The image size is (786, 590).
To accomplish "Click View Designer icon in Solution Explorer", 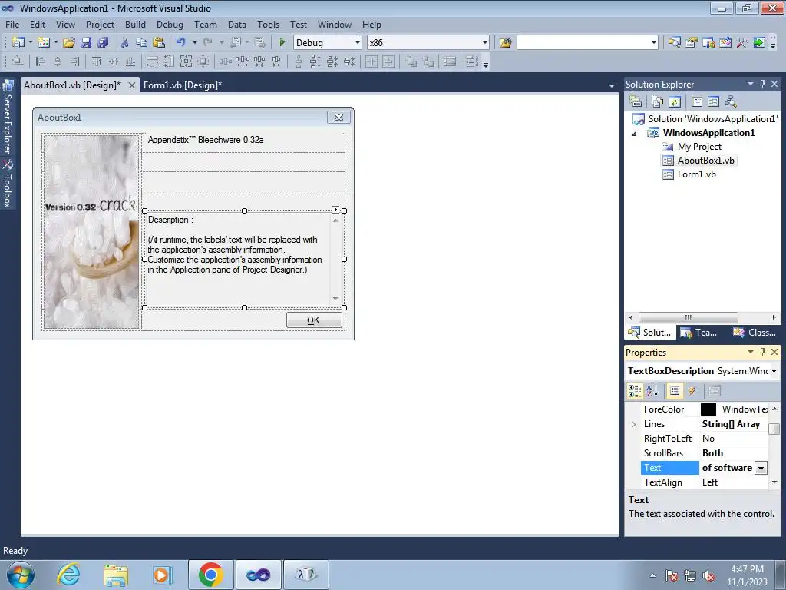I will [x=713, y=102].
